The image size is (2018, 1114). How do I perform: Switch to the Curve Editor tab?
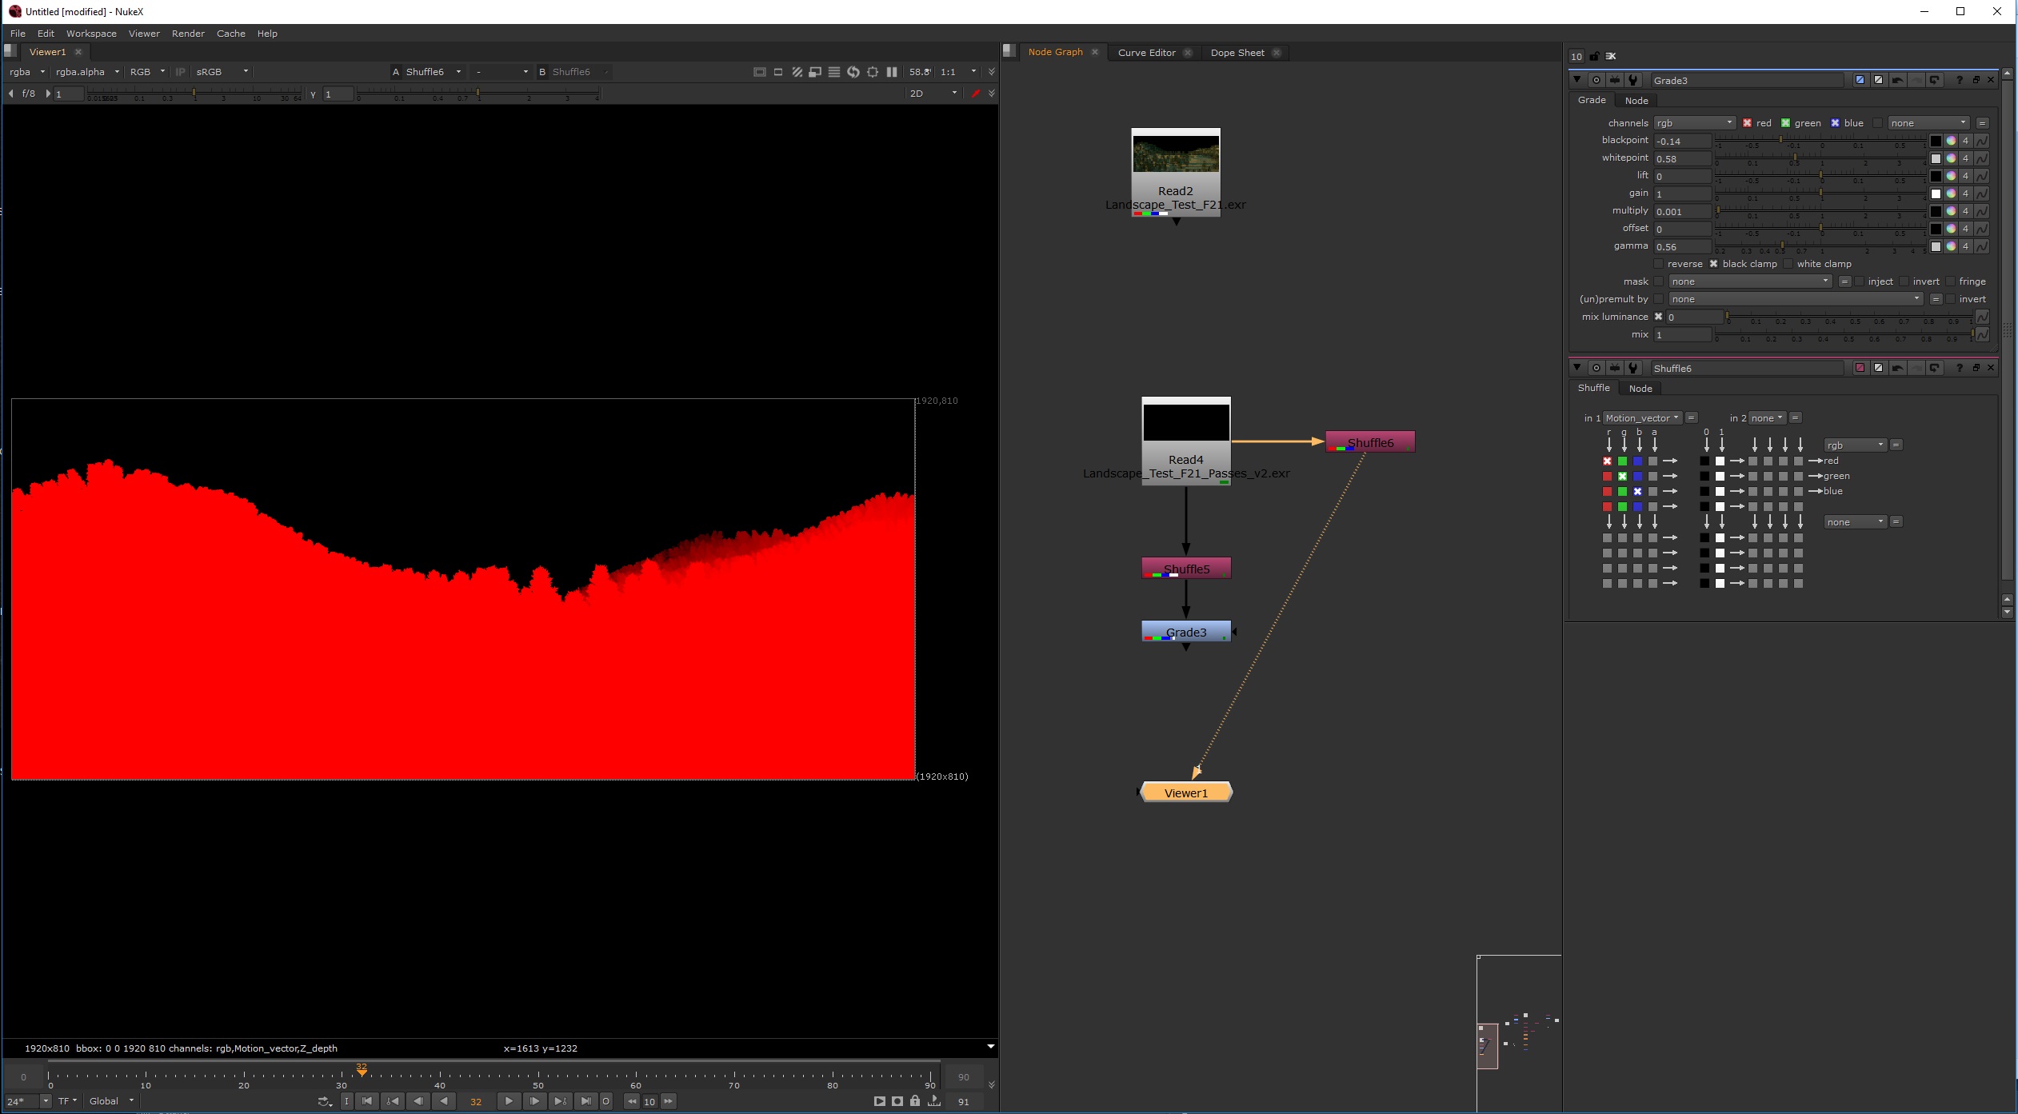point(1146,53)
